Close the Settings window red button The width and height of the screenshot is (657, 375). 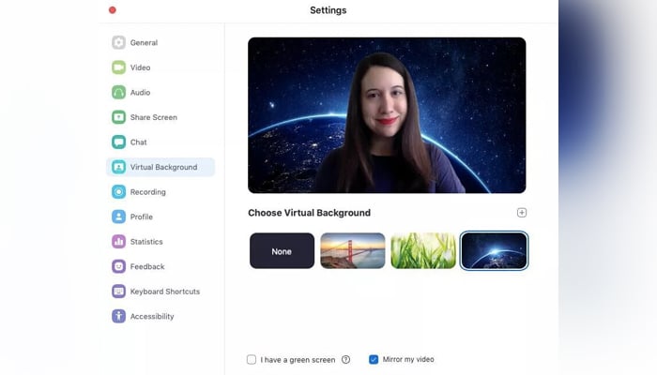coord(113,10)
